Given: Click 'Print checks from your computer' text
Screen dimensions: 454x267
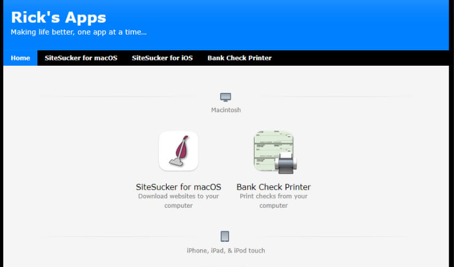Looking at the screenshot, I should (273, 201).
